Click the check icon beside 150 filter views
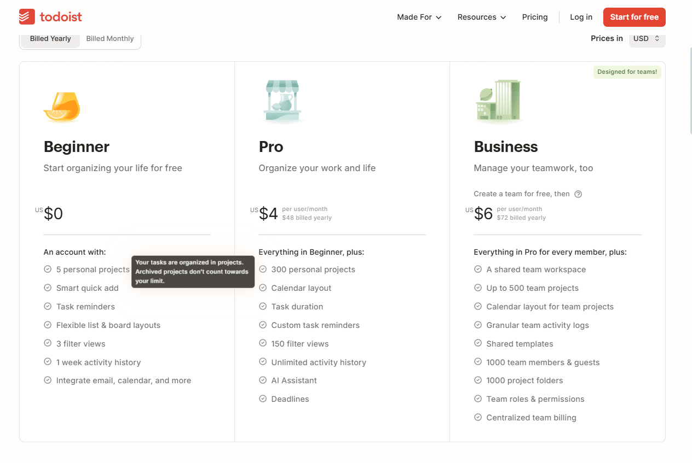The height and width of the screenshot is (463, 692). coord(263,344)
